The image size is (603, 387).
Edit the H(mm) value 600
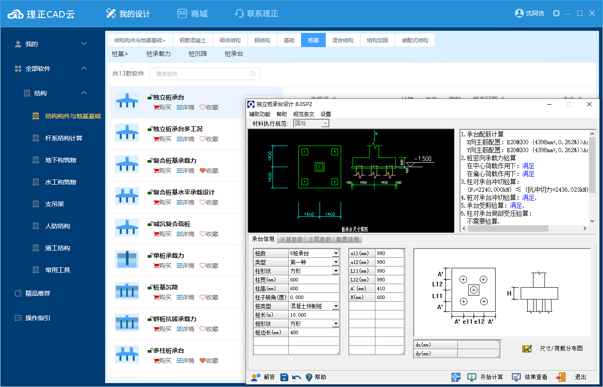(390, 297)
